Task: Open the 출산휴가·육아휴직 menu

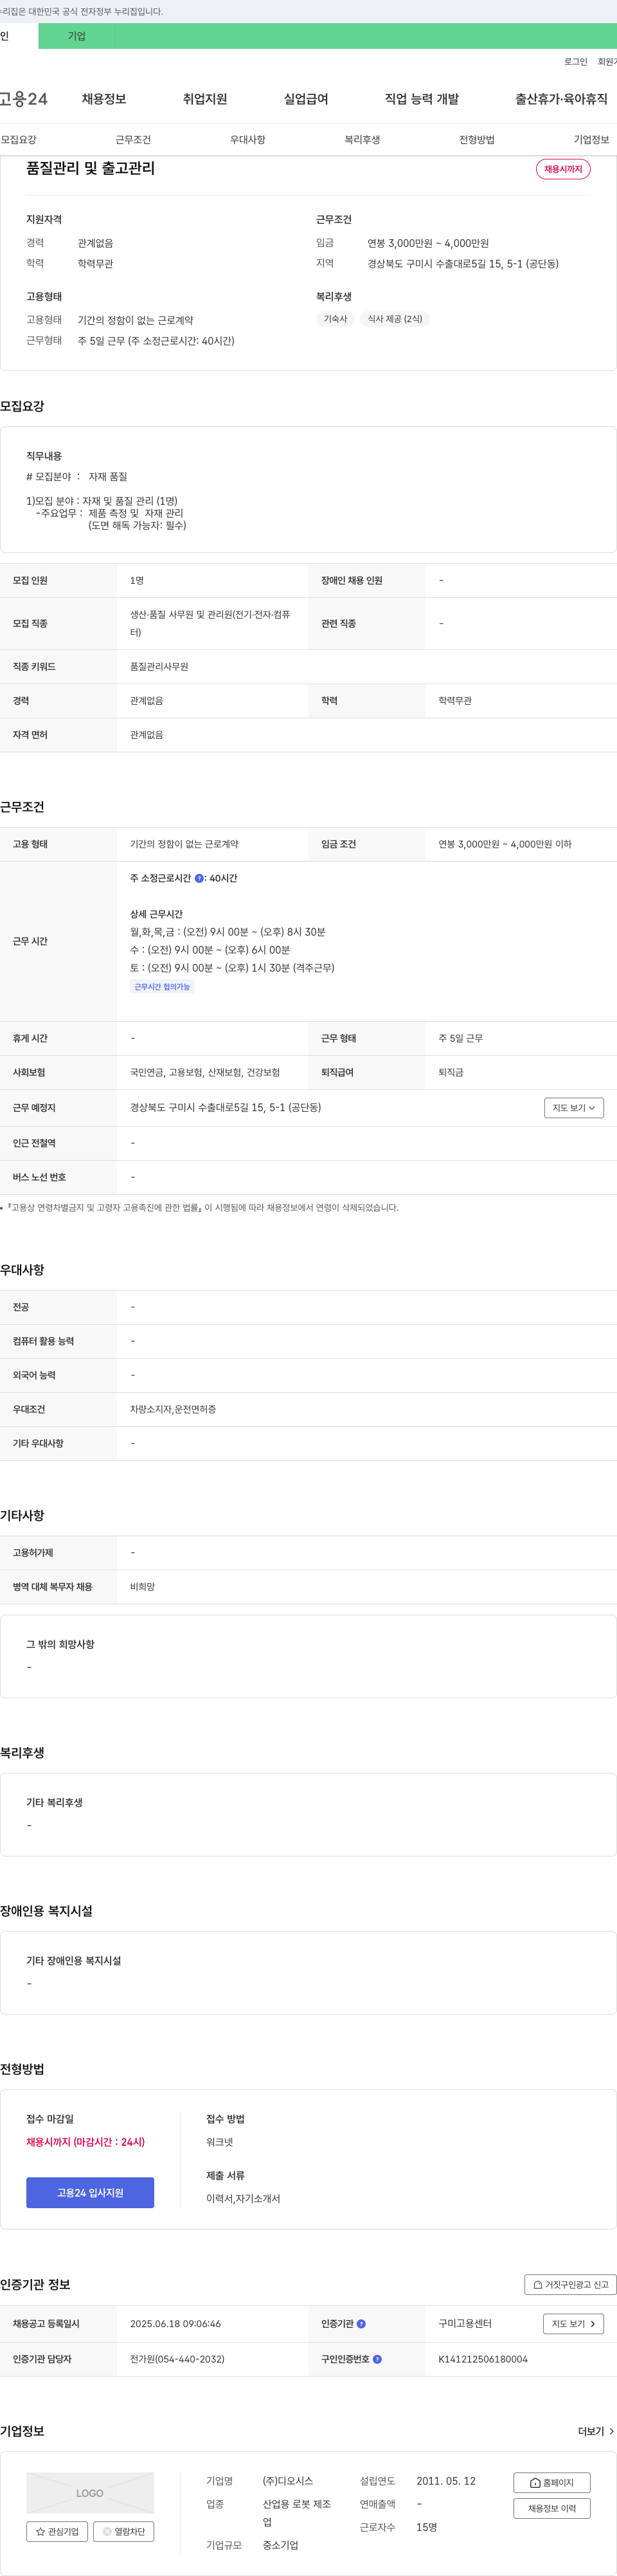Action: 561,99
